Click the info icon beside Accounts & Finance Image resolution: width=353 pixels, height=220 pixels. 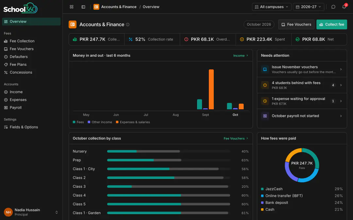[x=128, y=24]
